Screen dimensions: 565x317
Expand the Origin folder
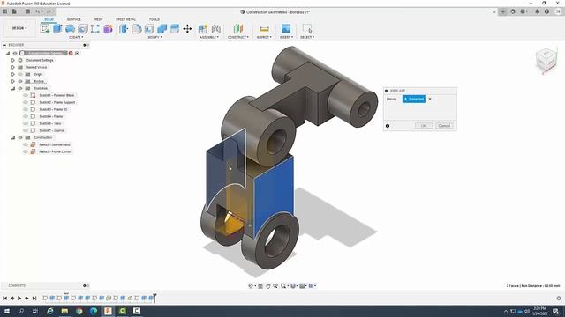pyautogui.click(x=13, y=74)
